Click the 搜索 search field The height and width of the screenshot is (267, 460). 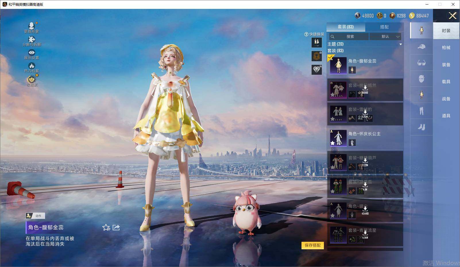[349, 37]
